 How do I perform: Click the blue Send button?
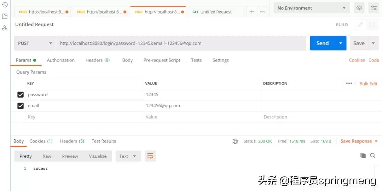[323, 43]
